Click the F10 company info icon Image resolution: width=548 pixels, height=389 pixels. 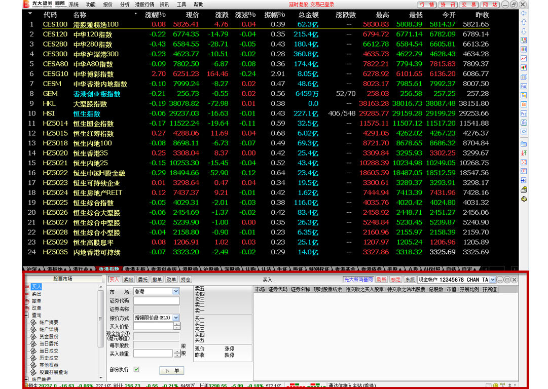(524, 86)
